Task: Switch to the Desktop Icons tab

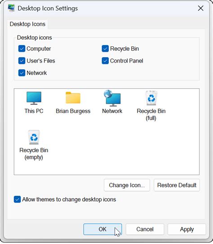Action: click(x=27, y=24)
